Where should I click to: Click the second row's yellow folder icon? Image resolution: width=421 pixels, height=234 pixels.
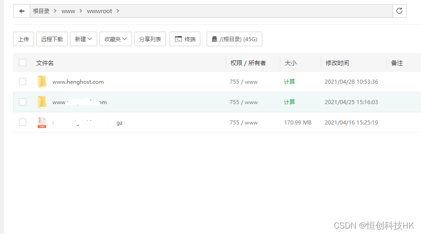(42, 102)
